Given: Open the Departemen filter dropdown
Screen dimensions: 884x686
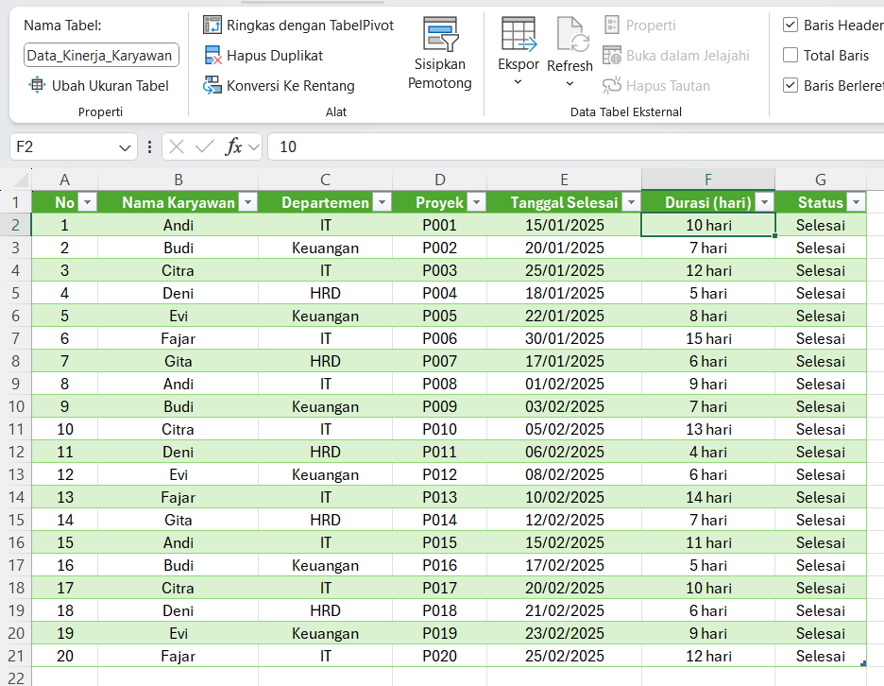Looking at the screenshot, I should pos(382,202).
